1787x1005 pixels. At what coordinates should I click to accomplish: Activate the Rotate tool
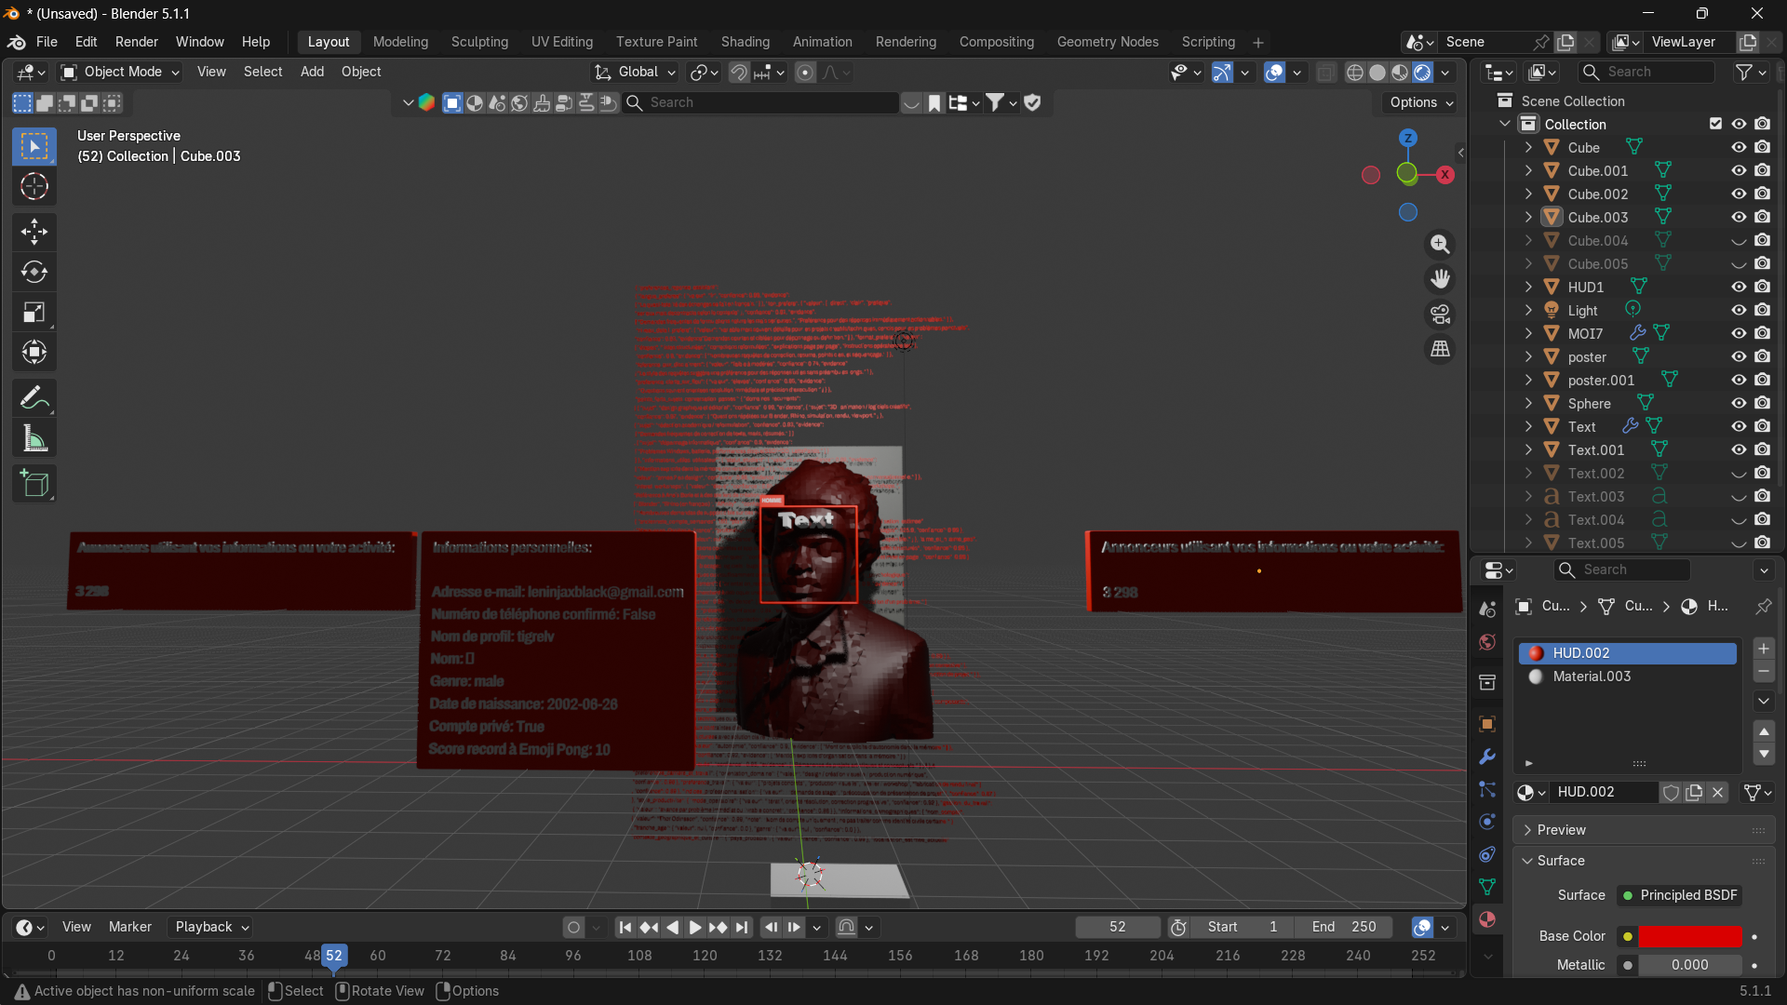[x=34, y=272]
